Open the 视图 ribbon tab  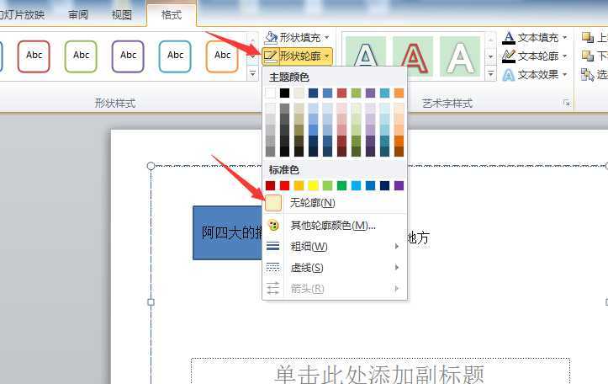pos(121,15)
